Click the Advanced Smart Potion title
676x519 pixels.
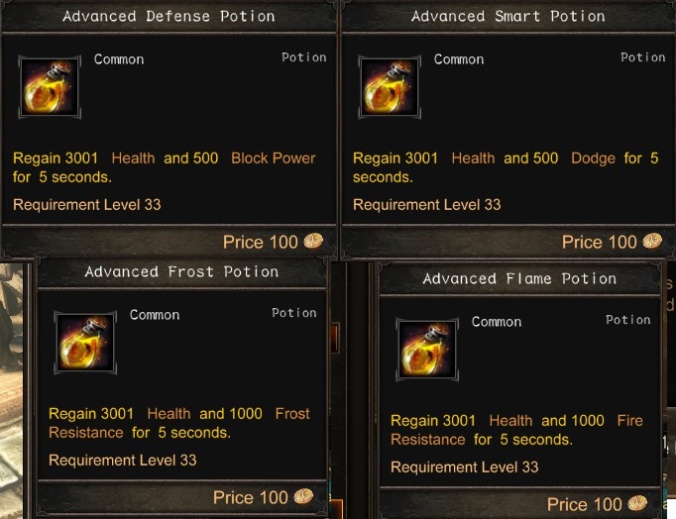pyautogui.click(x=507, y=16)
